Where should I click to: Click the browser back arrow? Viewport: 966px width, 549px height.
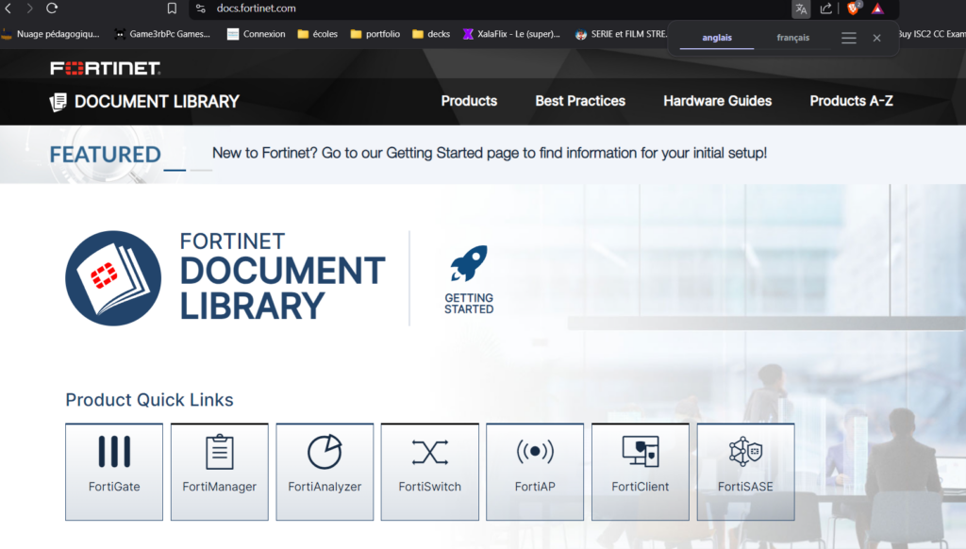click(8, 8)
